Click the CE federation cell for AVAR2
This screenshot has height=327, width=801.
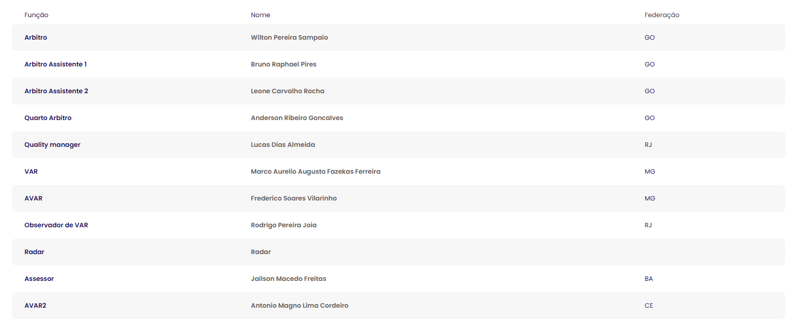(649, 306)
